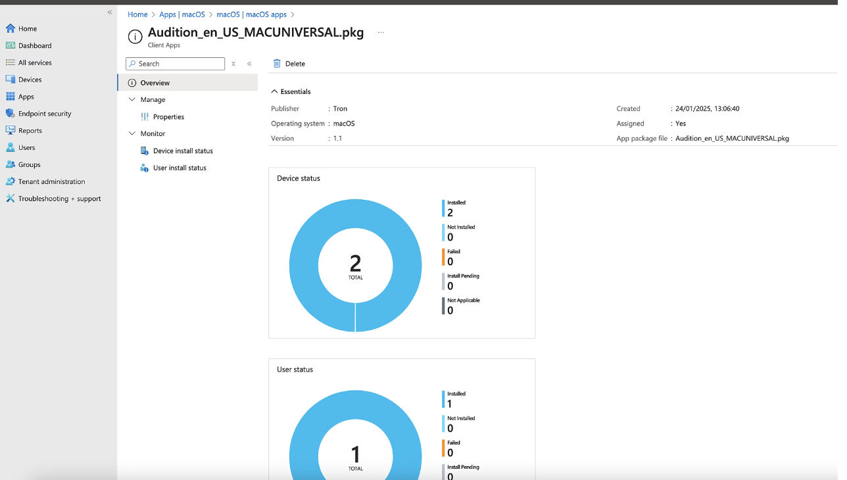Screen dimensions: 847x480
Task: Click the Dashboard icon in the sidebar
Action: point(10,45)
